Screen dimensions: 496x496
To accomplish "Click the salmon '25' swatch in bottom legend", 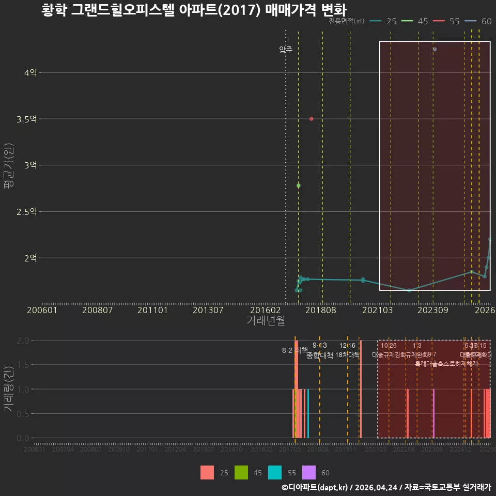I will click(207, 473).
